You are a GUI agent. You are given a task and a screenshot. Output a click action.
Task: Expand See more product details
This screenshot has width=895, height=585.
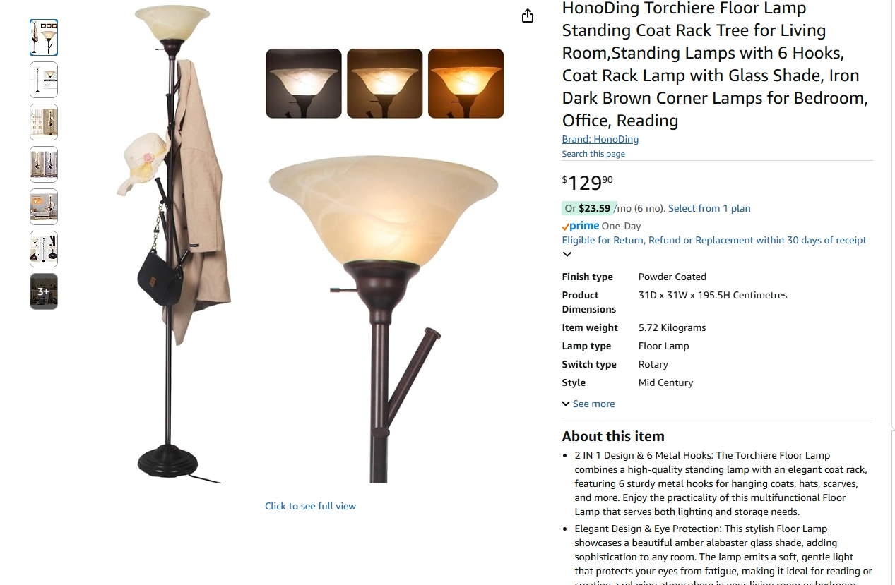(x=588, y=404)
